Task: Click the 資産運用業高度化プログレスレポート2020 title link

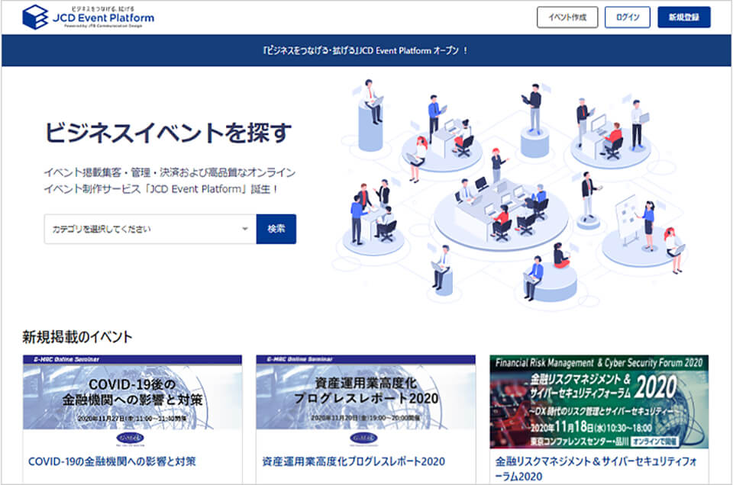Action: (x=354, y=461)
